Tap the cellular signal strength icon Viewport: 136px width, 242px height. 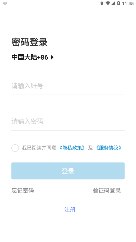113,3
